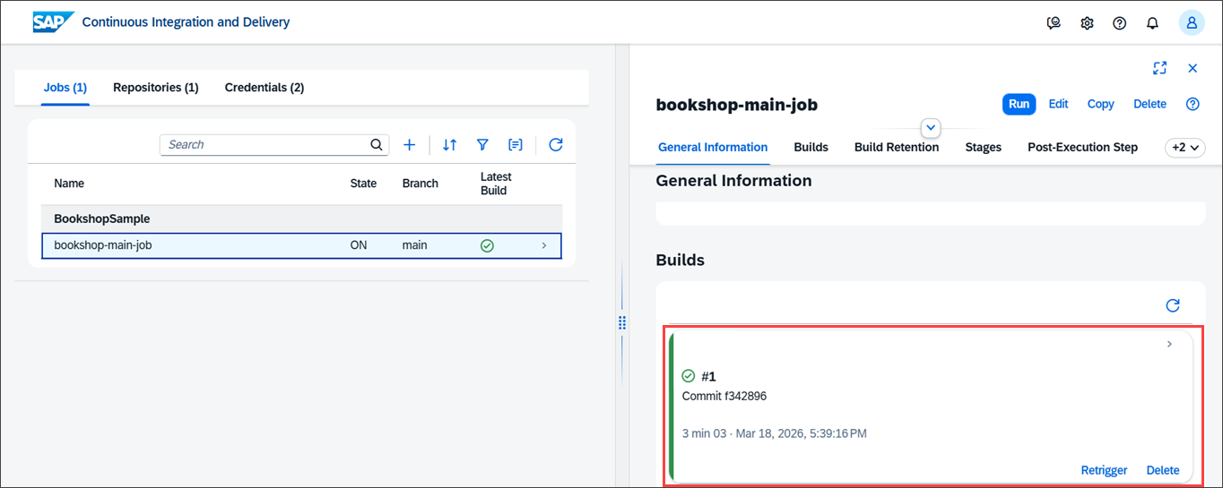Switch to the Repositories (1) tab

click(156, 88)
